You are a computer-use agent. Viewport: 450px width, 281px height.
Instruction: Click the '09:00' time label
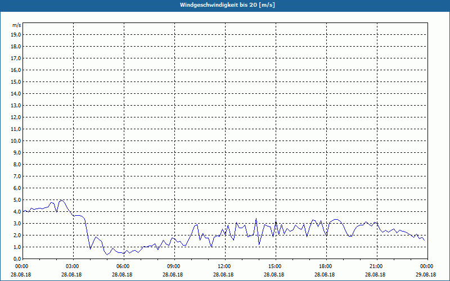(173, 266)
